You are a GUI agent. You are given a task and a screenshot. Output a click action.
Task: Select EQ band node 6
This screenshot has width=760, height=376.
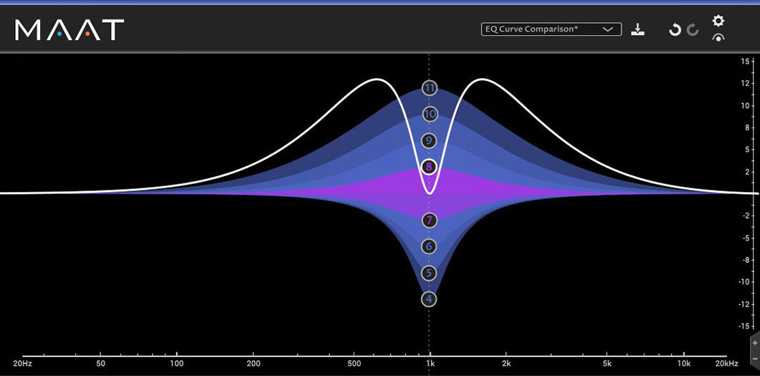(x=429, y=246)
